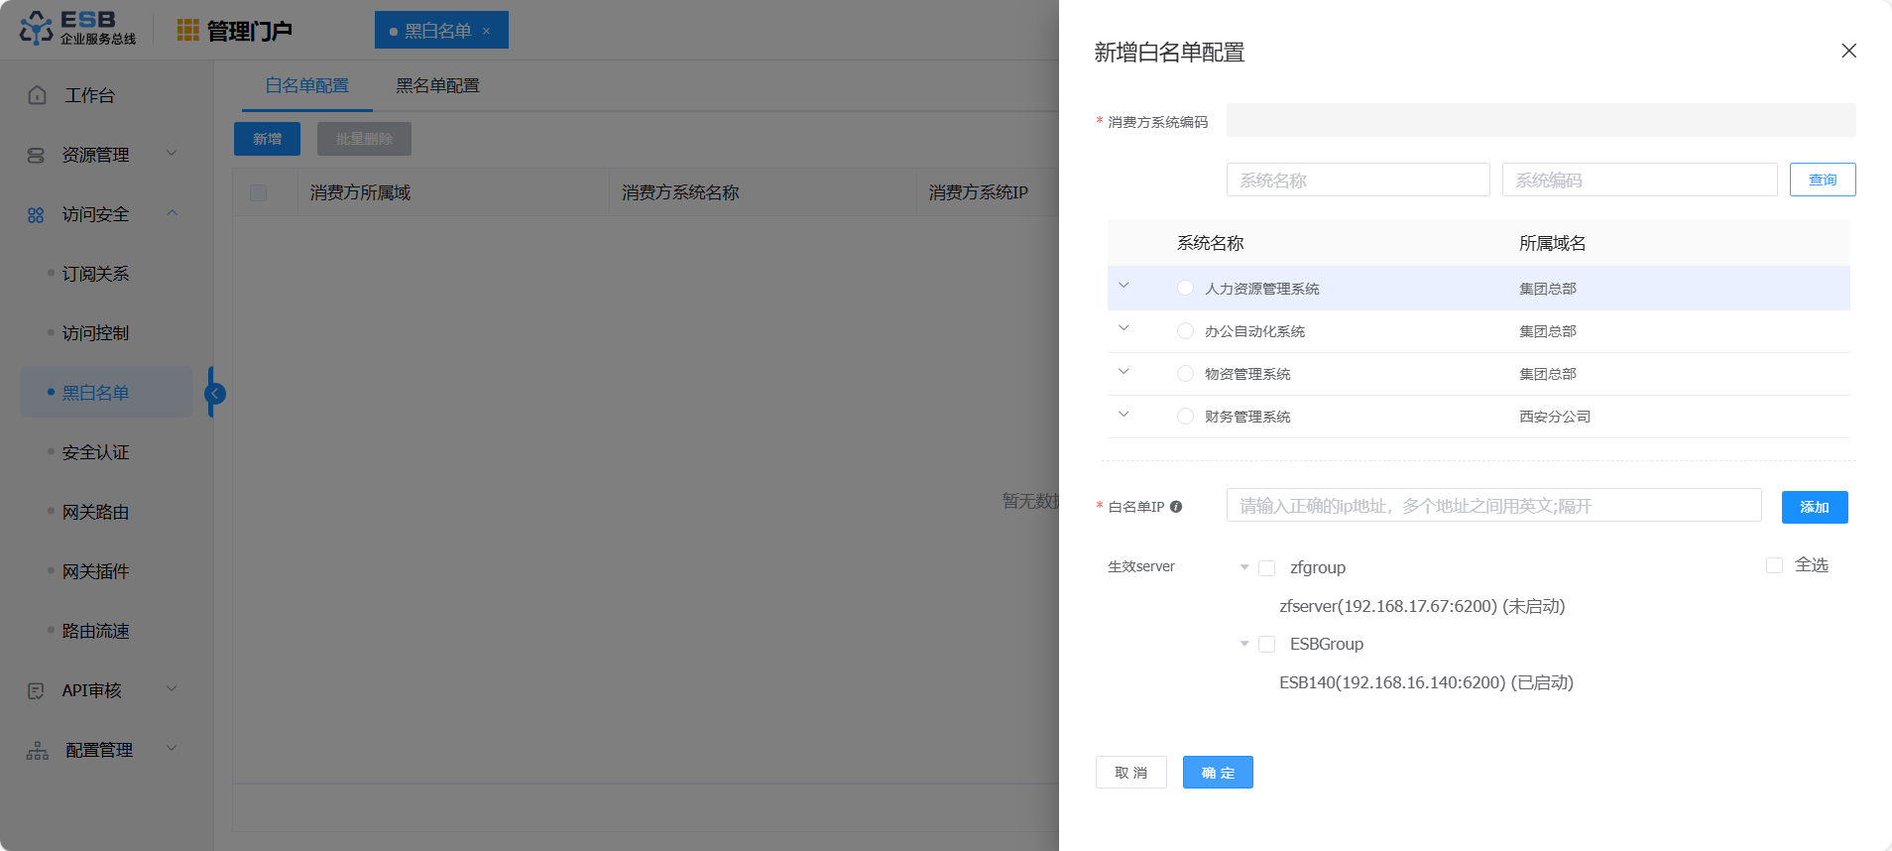Select the 人力资源管理系统 radio button
Image resolution: width=1892 pixels, height=851 pixels.
[x=1185, y=289]
